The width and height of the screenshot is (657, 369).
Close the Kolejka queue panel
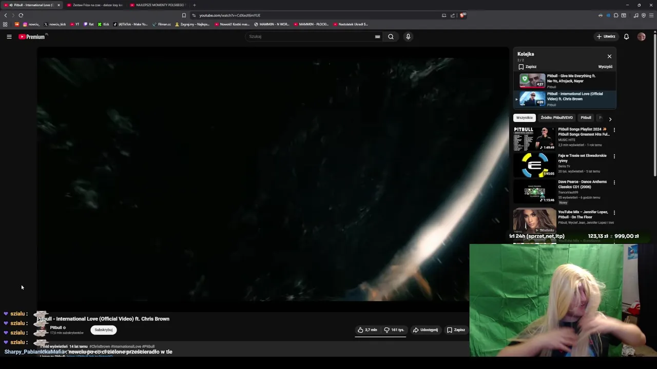[609, 56]
